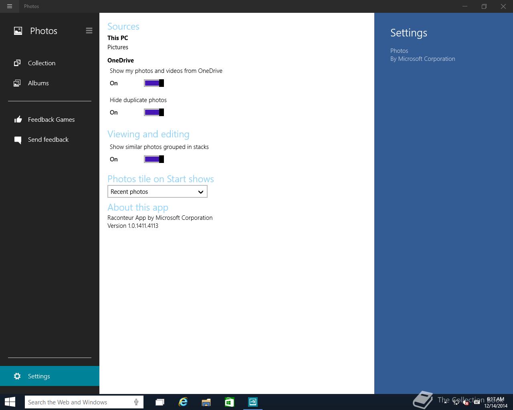Click the This PC label

pos(118,38)
